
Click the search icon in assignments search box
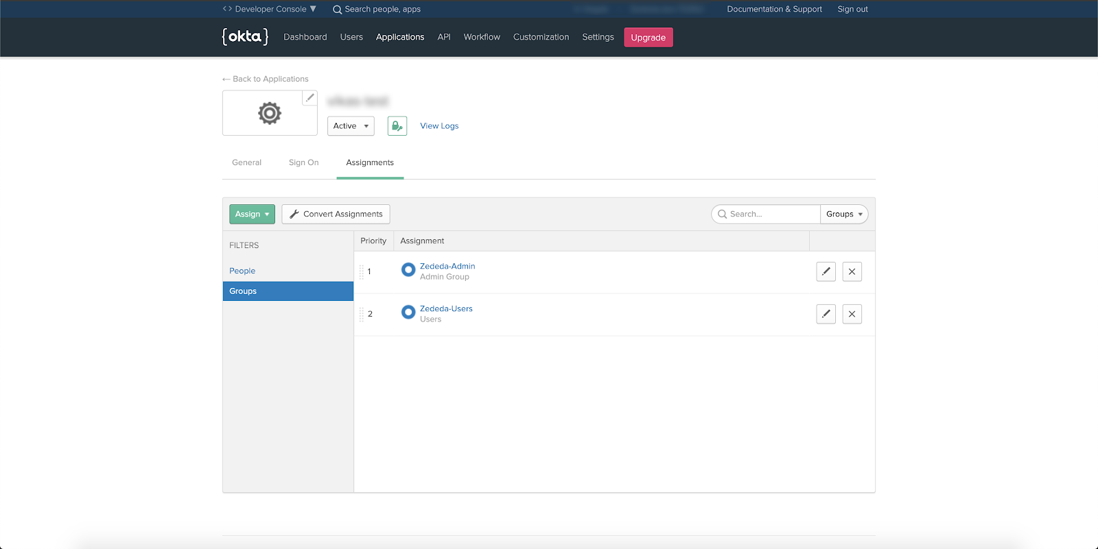[722, 215]
